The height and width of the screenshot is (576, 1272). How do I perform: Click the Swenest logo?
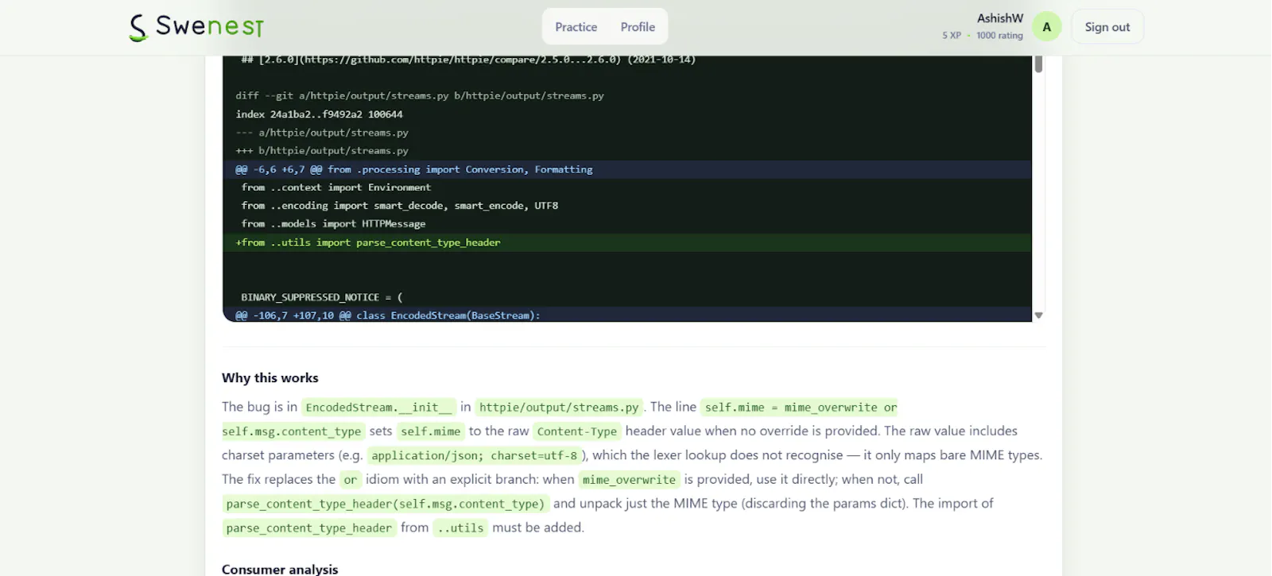point(196,27)
